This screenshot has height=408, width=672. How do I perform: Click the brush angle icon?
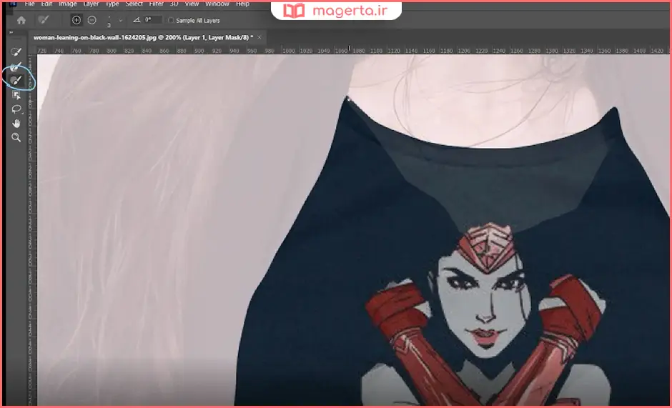point(137,20)
